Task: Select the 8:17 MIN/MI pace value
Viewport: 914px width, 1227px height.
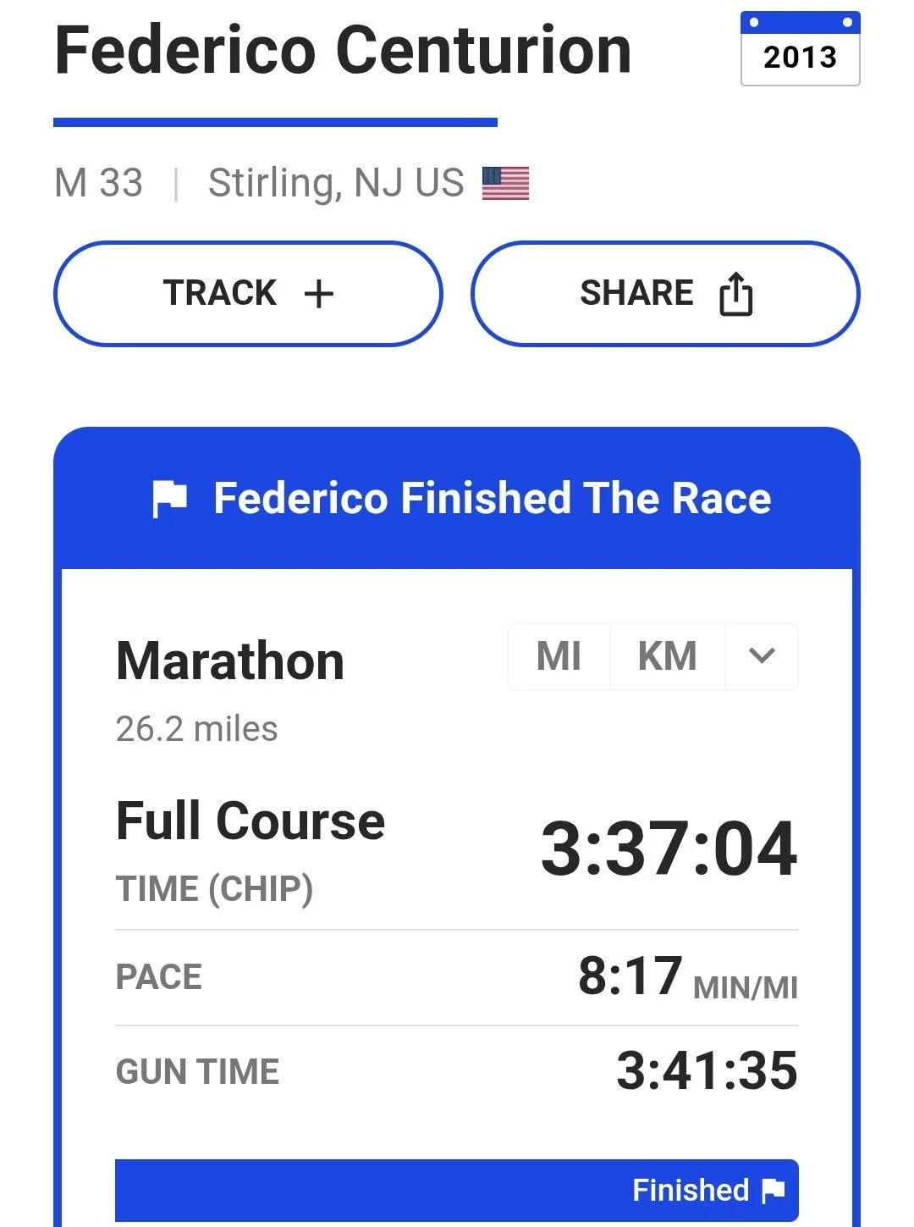Action: click(x=688, y=976)
